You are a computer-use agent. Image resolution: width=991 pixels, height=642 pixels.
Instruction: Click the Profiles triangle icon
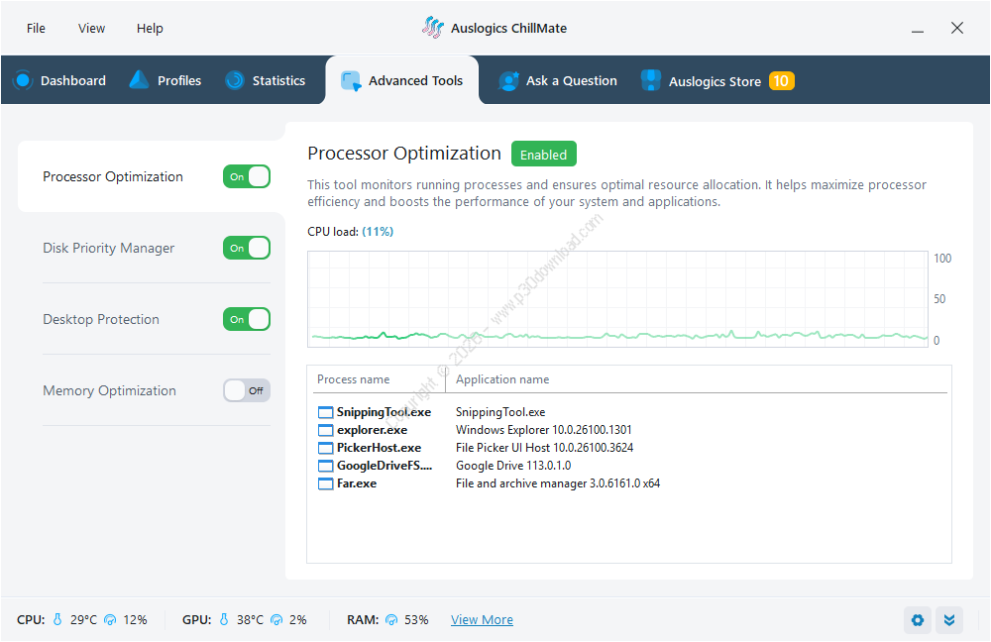coord(139,79)
